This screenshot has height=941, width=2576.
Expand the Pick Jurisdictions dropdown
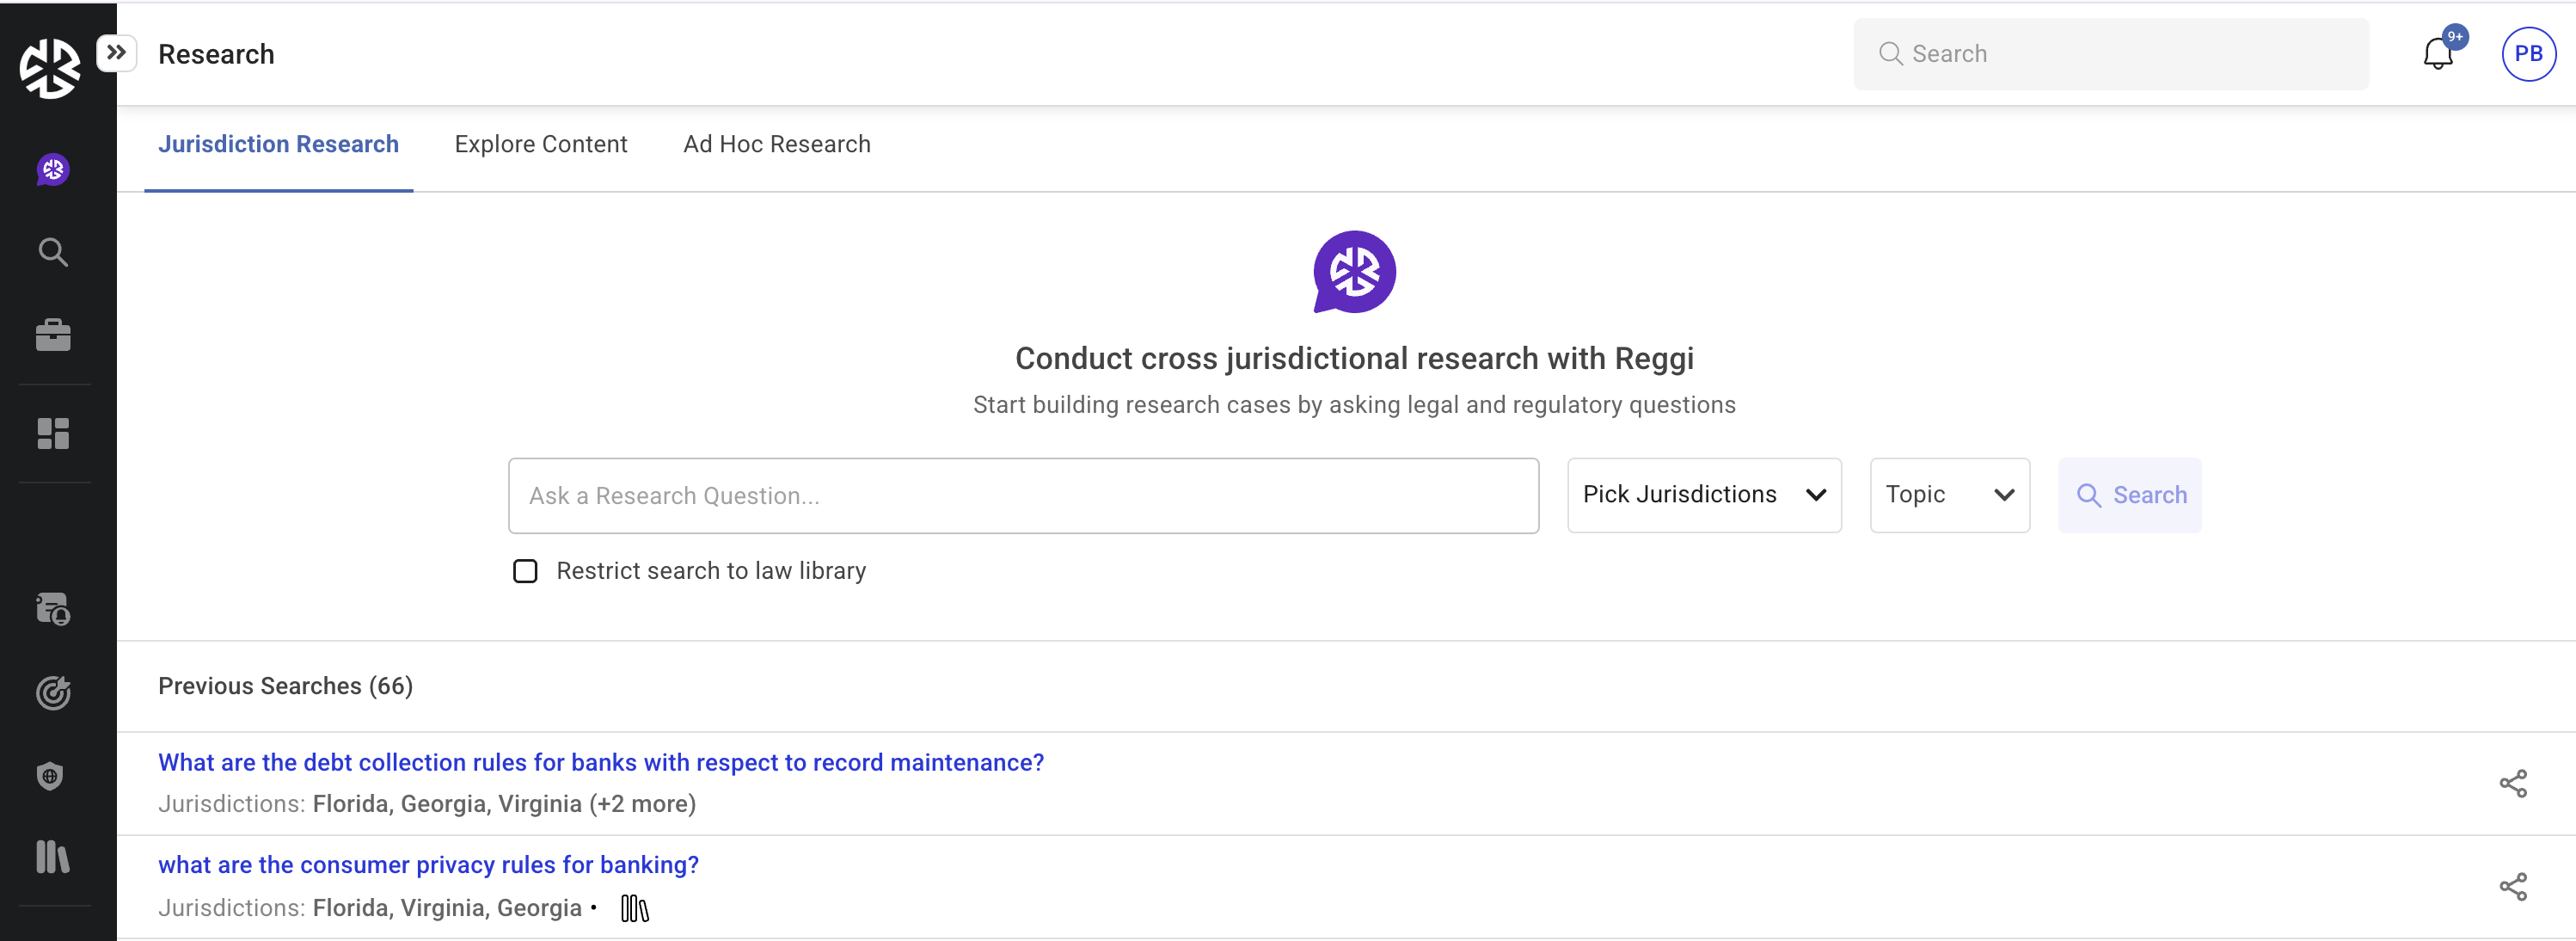point(1704,495)
